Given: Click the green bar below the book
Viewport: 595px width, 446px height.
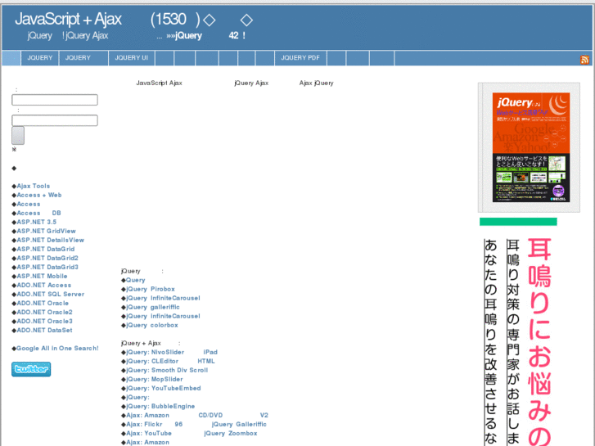Looking at the screenshot, I should 518,222.
